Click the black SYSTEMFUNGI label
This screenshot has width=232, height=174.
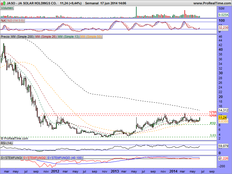pos(11,158)
